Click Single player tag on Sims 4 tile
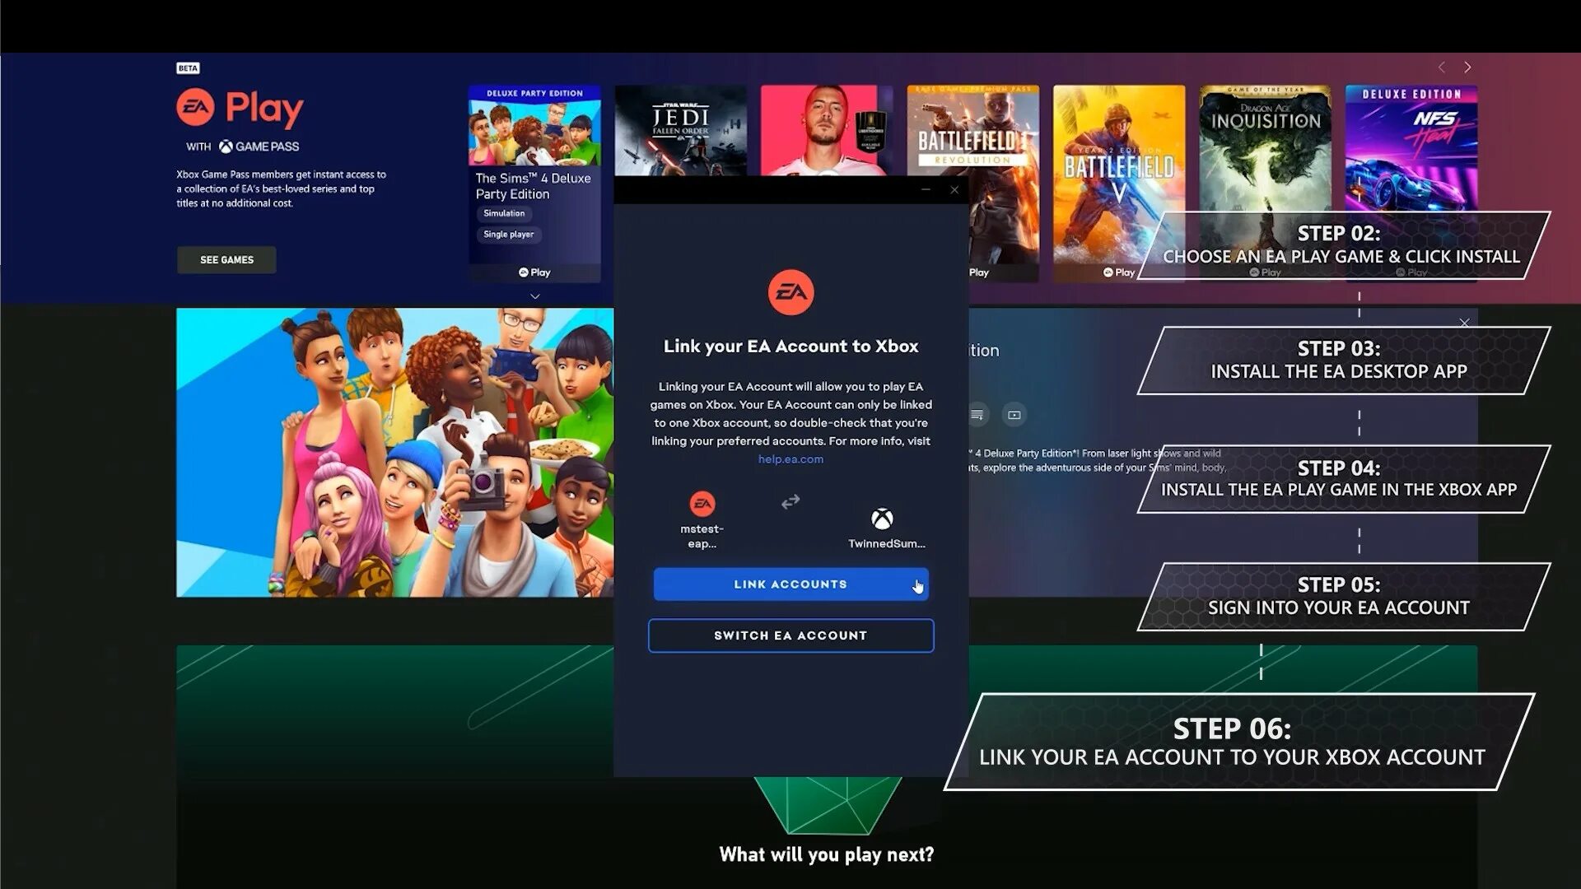Viewport: 1581px width, 889px height. (x=507, y=235)
